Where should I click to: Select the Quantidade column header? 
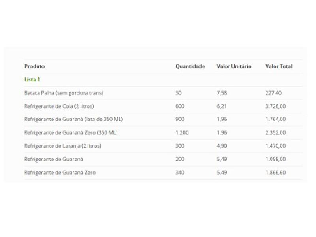190,66
